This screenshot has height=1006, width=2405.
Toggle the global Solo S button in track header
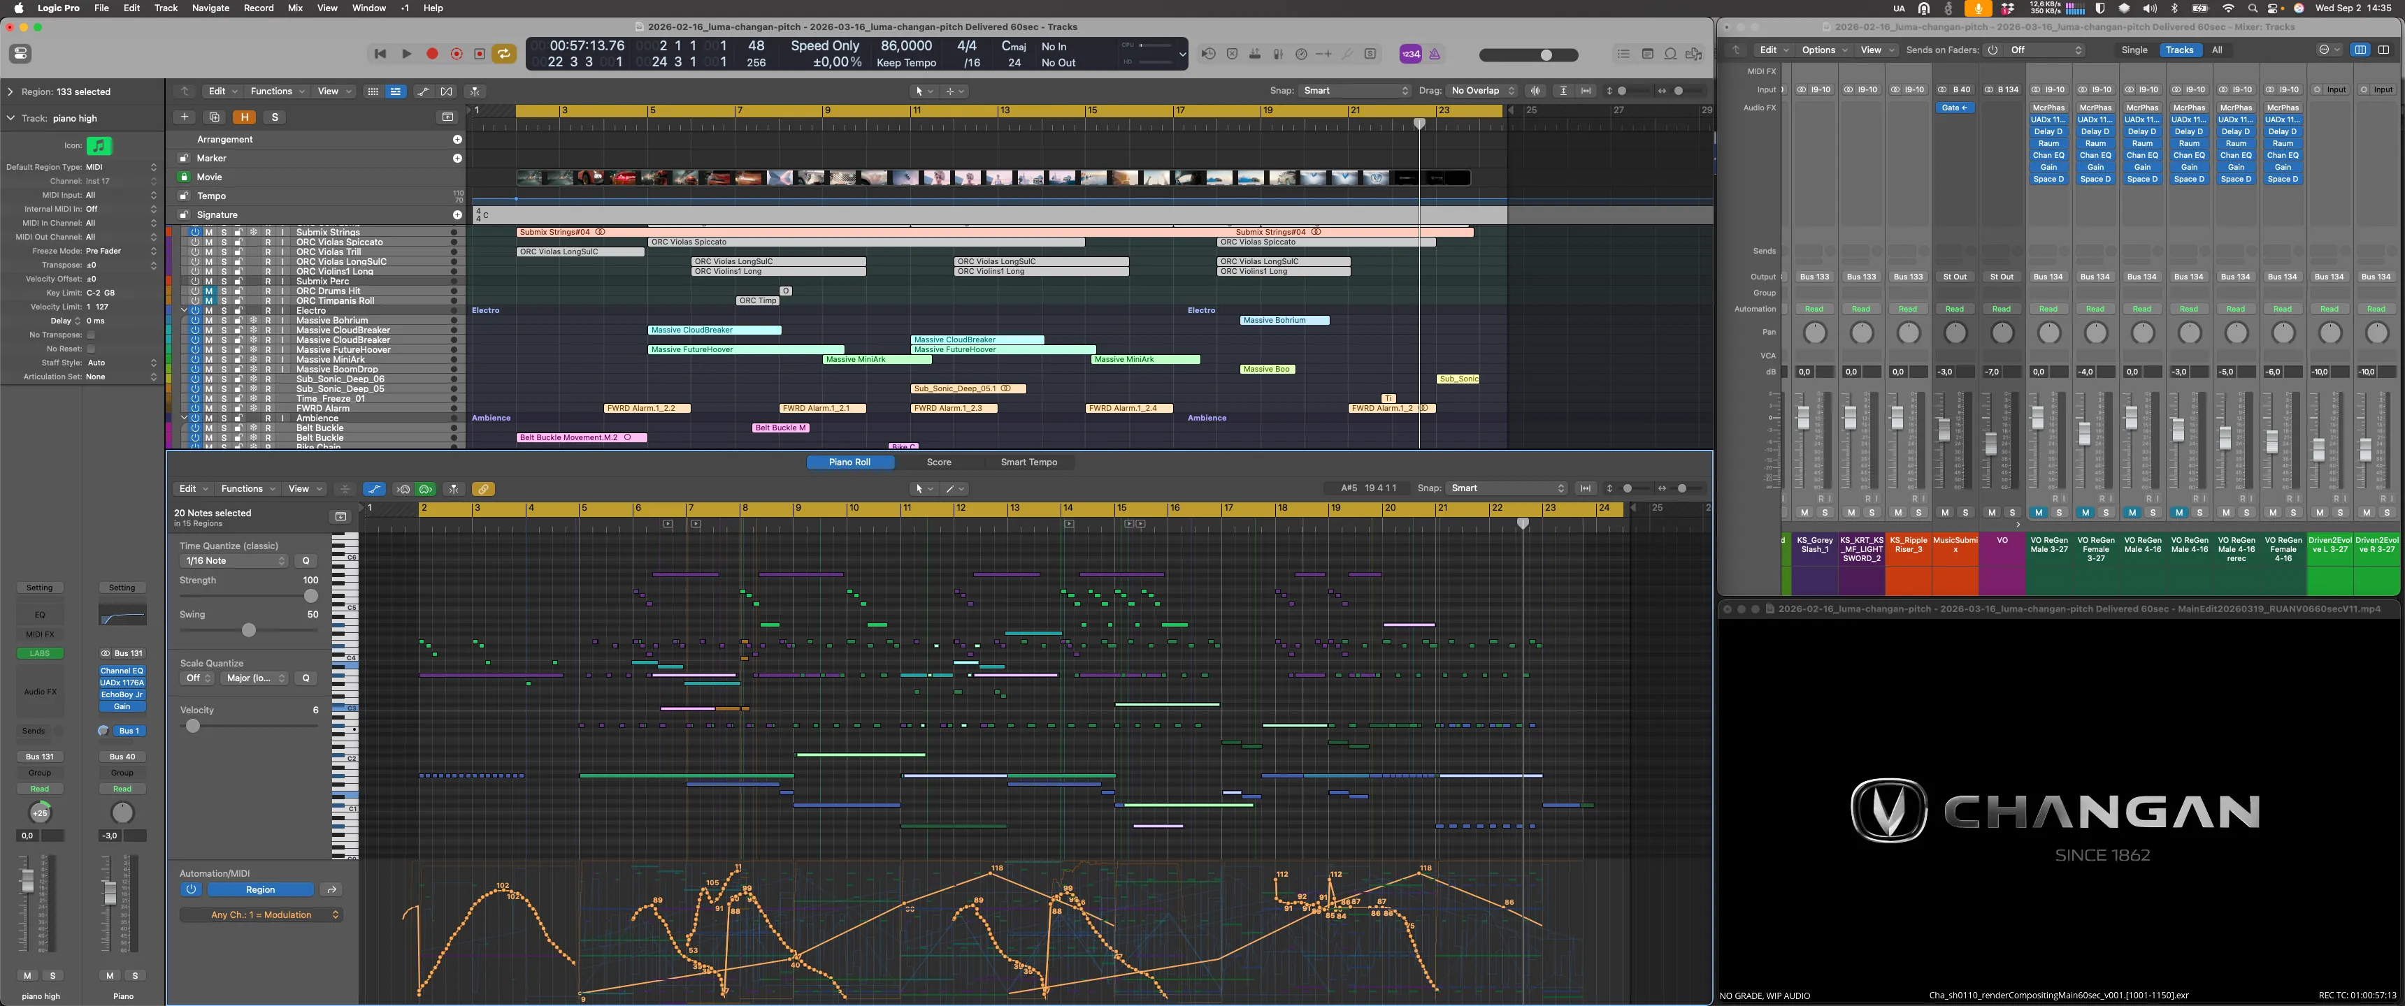click(273, 117)
